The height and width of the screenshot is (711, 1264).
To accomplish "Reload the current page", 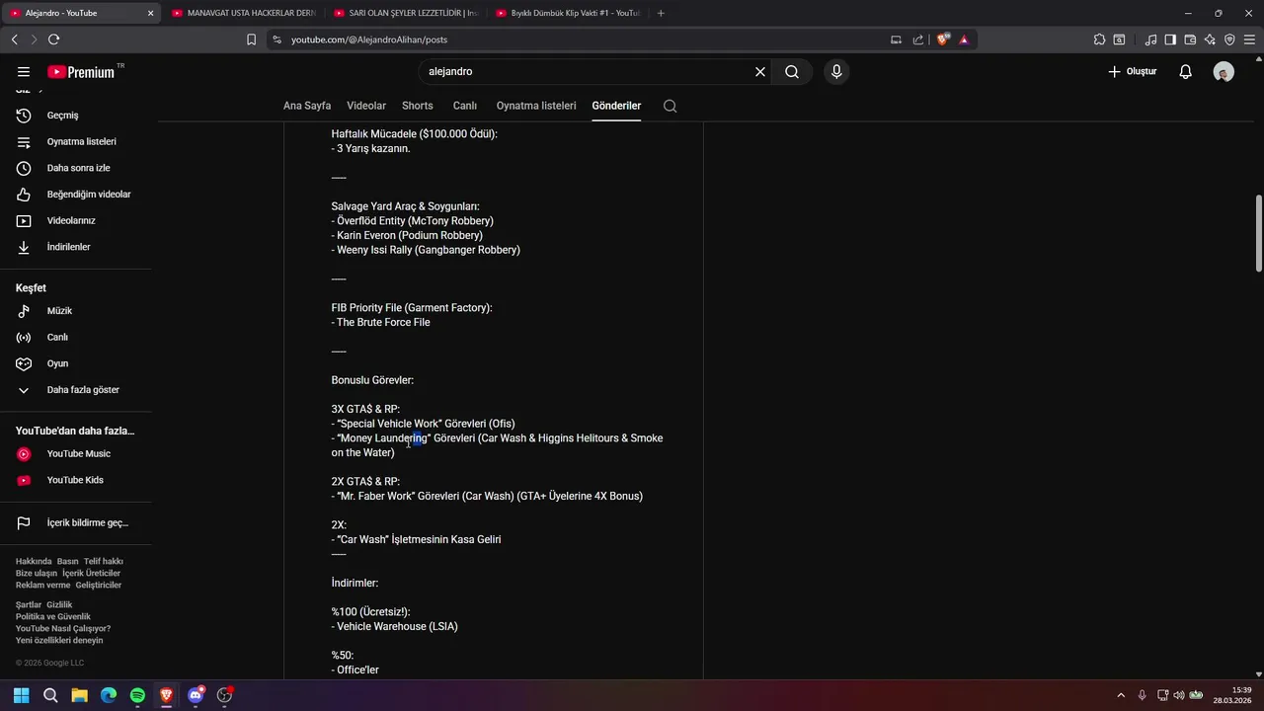I will (53, 39).
